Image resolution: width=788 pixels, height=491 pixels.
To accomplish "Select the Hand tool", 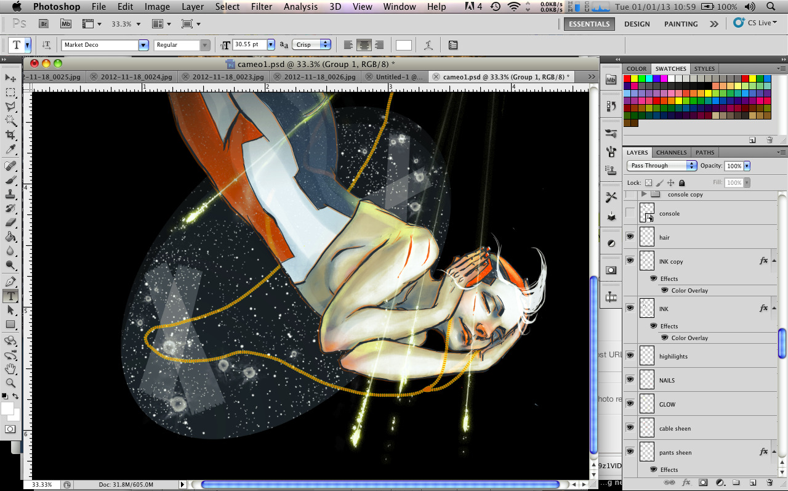I will point(10,369).
